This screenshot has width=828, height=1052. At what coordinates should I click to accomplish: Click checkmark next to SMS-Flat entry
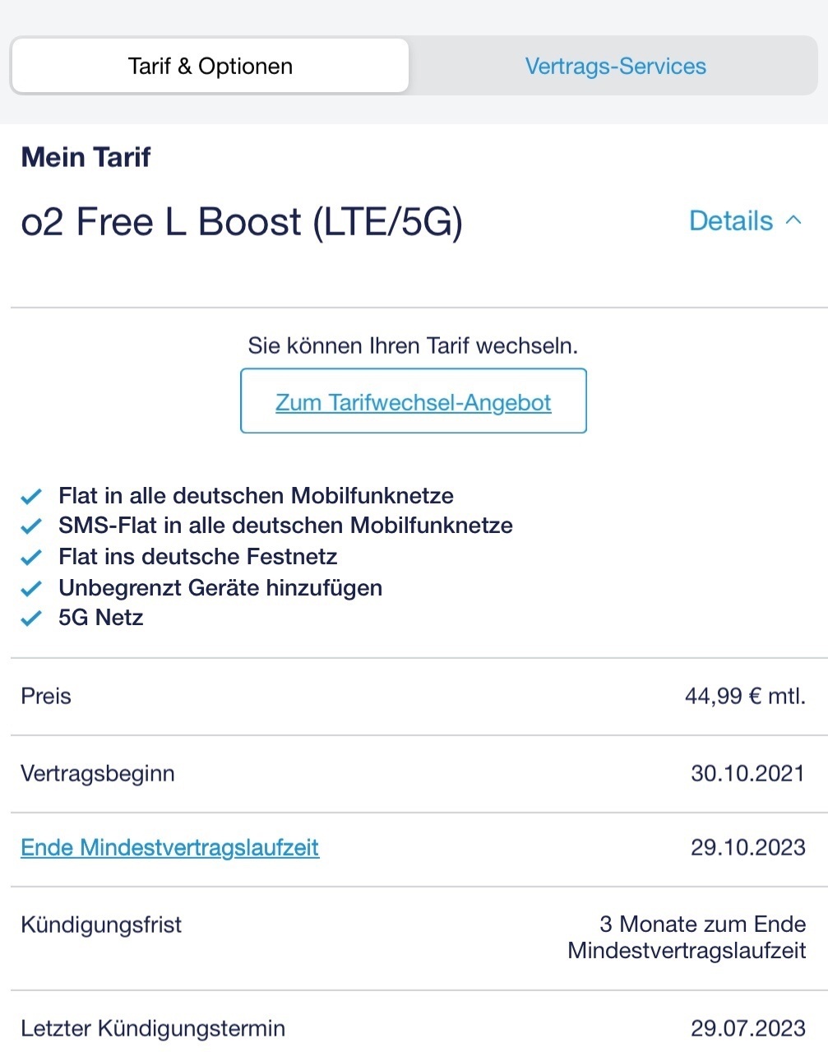[x=30, y=526]
